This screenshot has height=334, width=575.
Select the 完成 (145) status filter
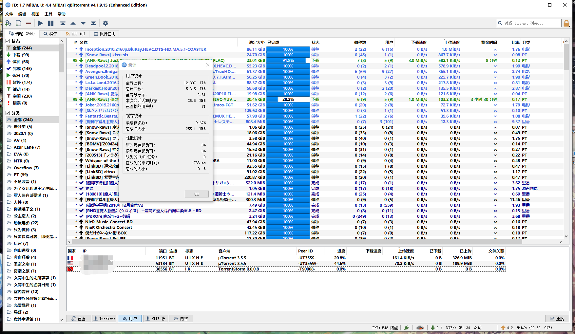tap(32, 69)
